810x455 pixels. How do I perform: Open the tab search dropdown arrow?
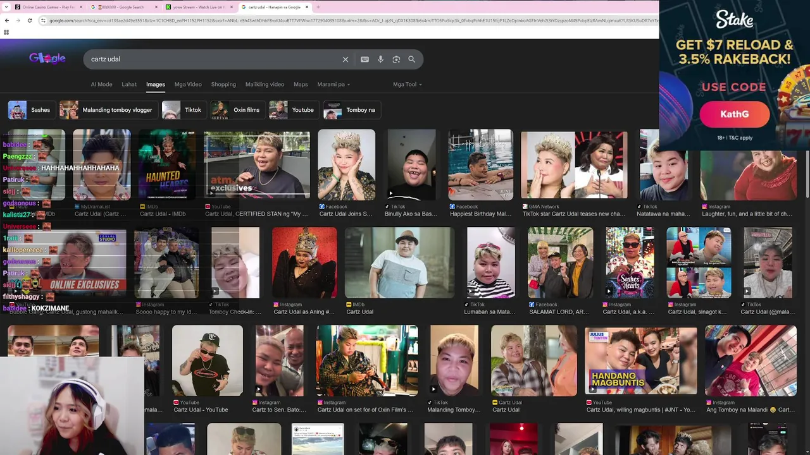tap(6, 7)
